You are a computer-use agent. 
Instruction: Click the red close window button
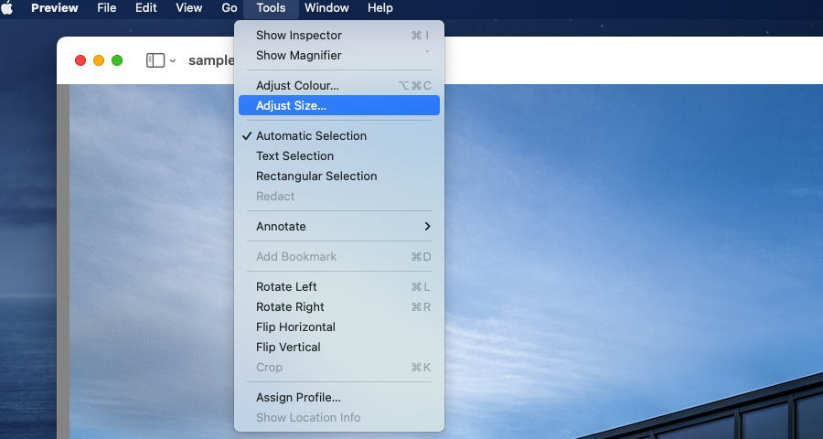[80, 60]
